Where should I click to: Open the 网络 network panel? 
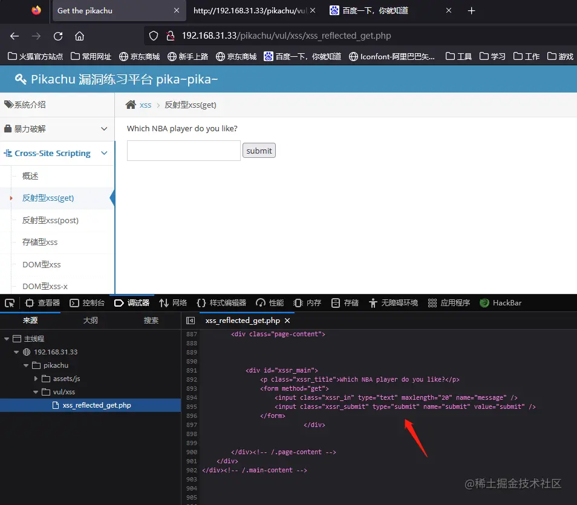coord(173,303)
